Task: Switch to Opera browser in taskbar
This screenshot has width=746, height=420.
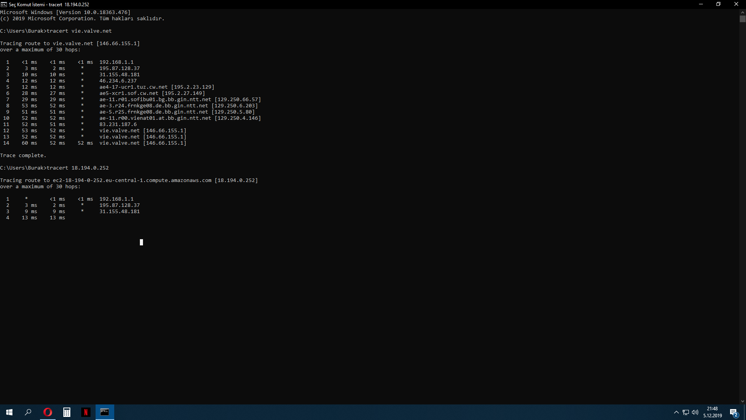Action: click(x=47, y=412)
